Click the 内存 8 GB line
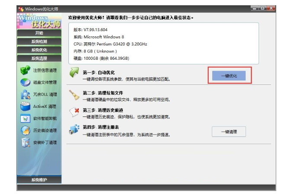Screen dimensions: 284x194 tap(95, 51)
